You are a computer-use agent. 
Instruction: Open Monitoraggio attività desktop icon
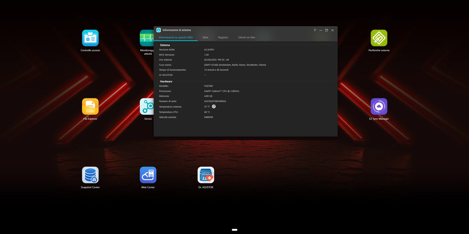pos(147,38)
